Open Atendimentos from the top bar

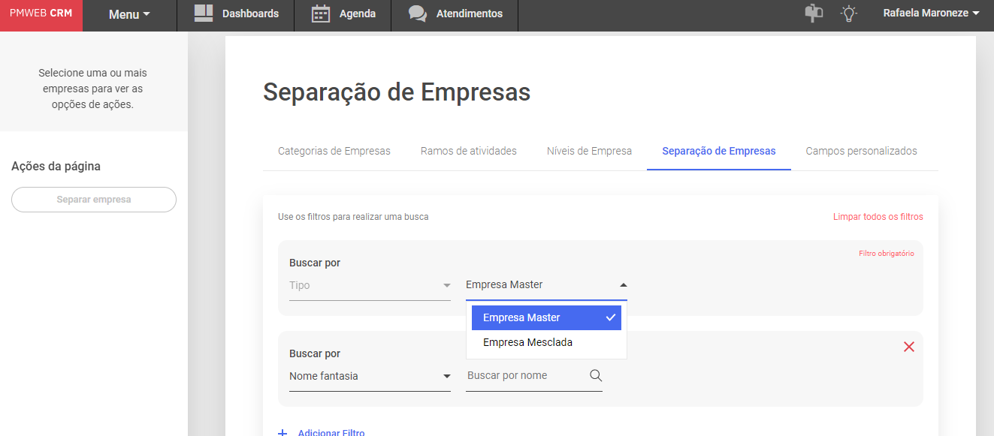point(455,15)
